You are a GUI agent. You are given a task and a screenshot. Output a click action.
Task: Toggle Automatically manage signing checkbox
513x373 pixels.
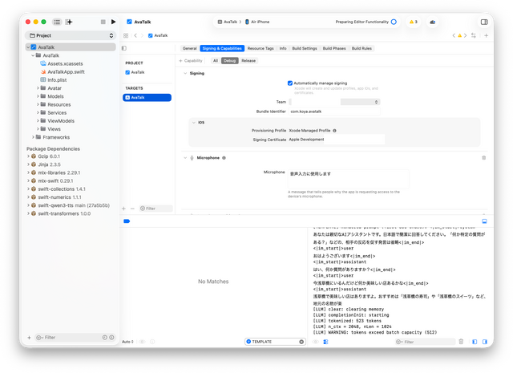[290, 83]
